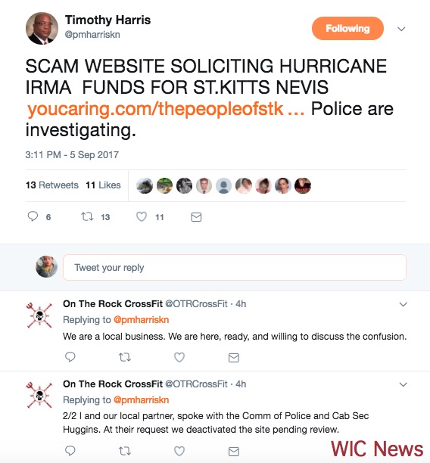Send main tweet via direct message envelope

coord(196,217)
